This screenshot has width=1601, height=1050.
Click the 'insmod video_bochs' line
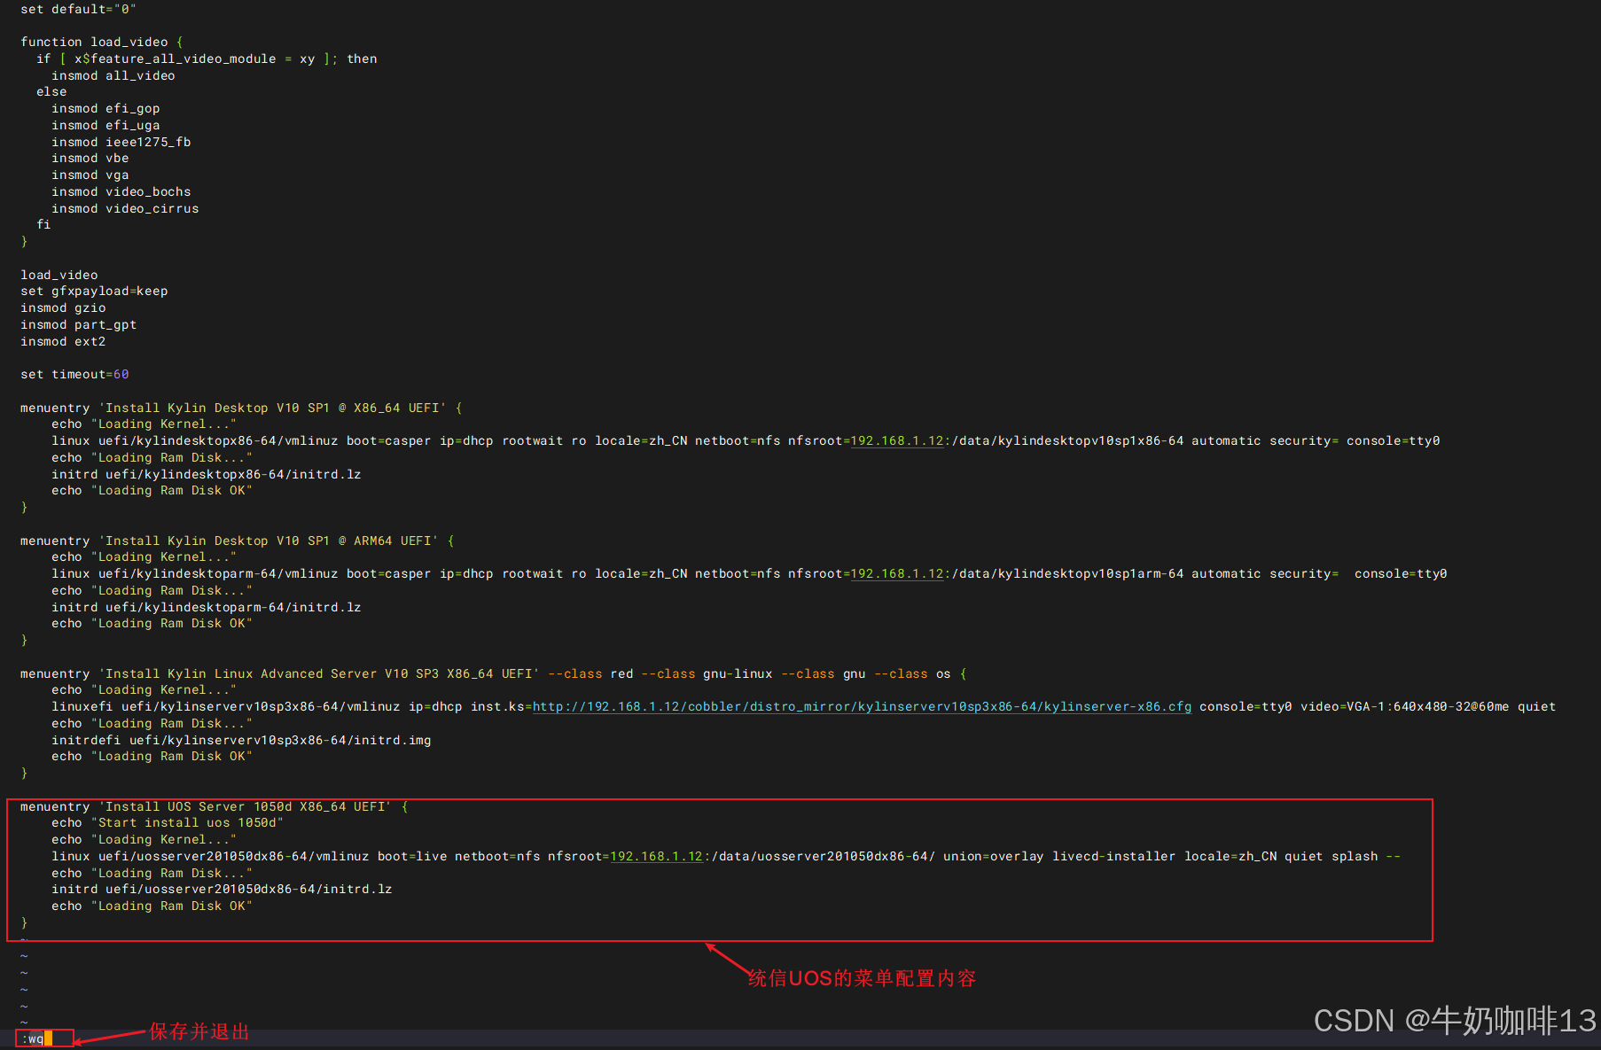[x=121, y=191]
